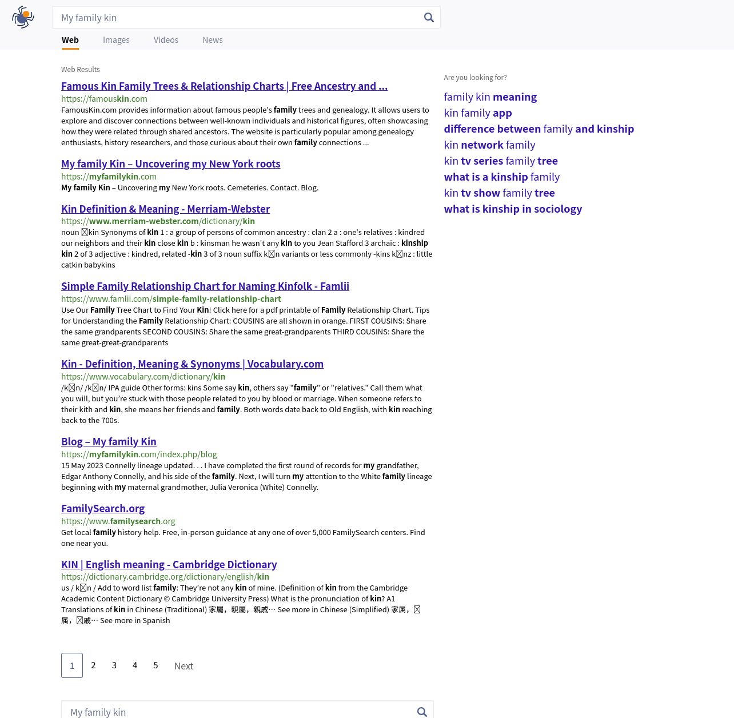The width and height of the screenshot is (734, 718).
Task: Click the myfamilykin.com URL
Action: coord(109,177)
